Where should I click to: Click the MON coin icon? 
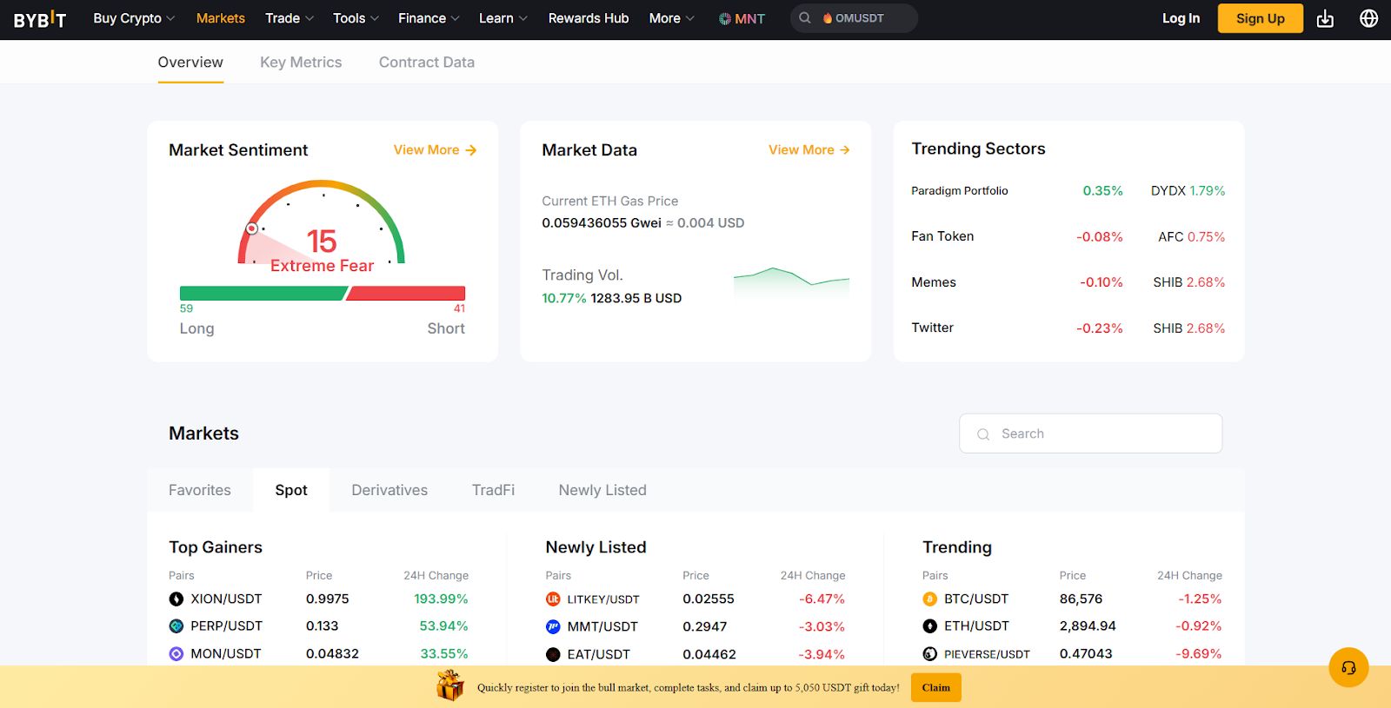[176, 654]
